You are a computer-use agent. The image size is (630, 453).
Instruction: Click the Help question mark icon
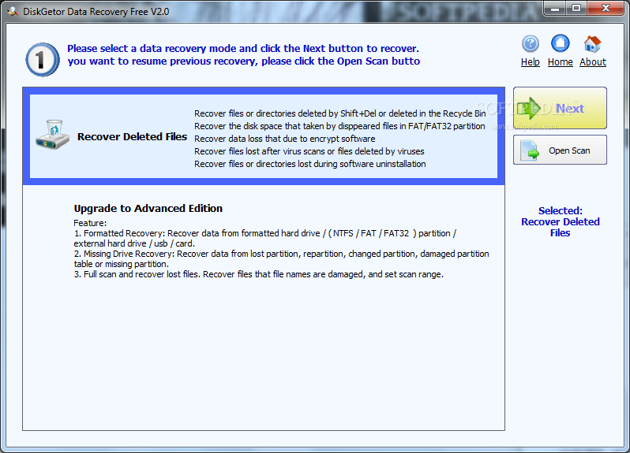531,43
